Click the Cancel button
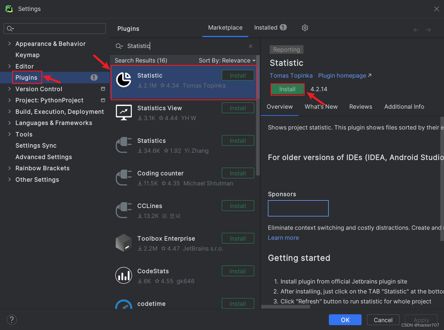 coord(383,320)
